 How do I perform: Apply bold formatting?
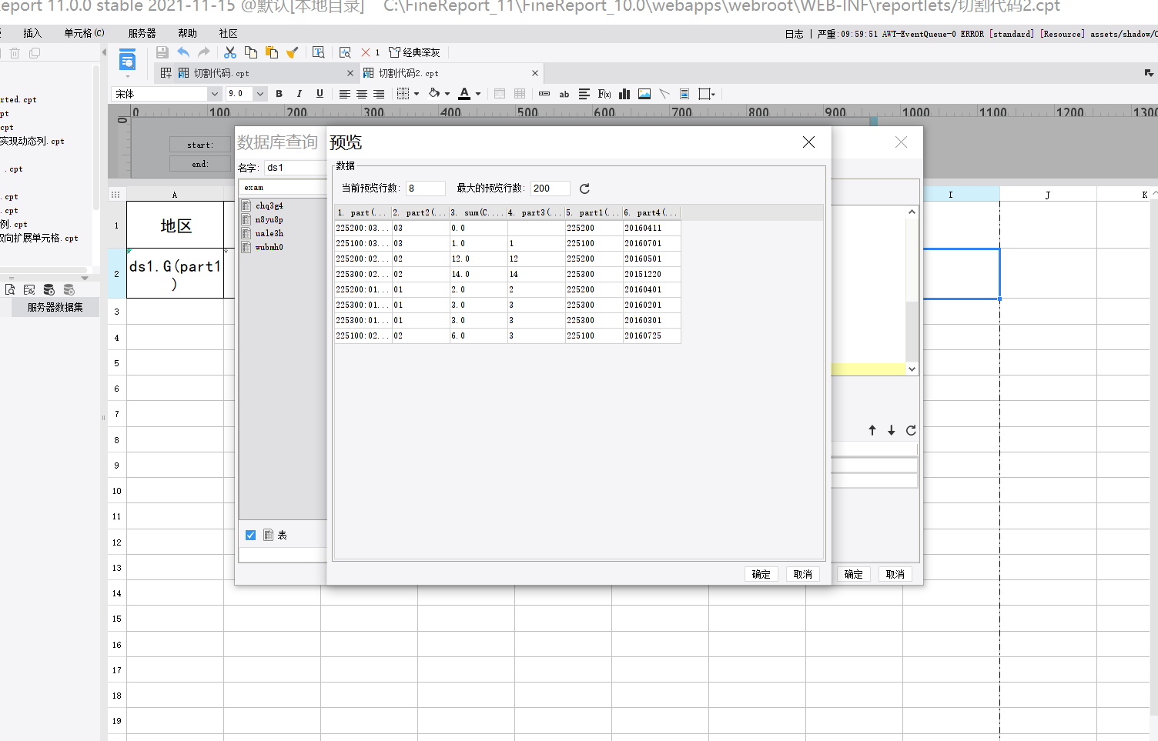click(x=279, y=94)
